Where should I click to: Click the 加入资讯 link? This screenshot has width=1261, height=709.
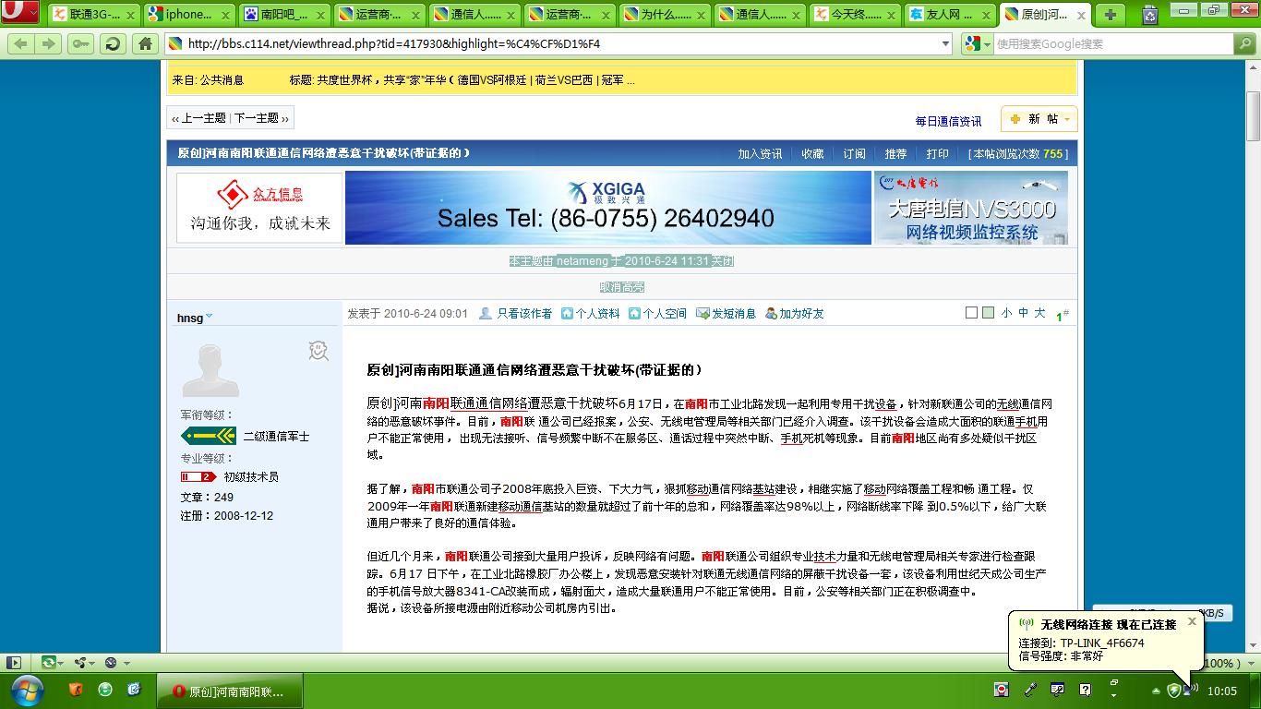point(760,154)
